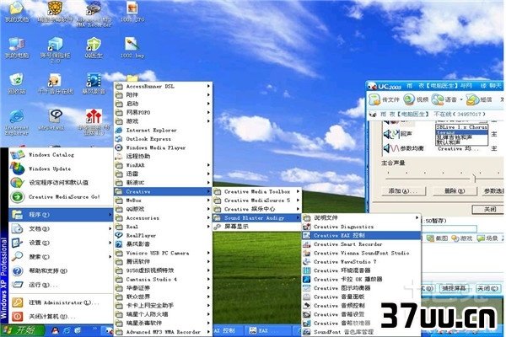Screen dimensions: 506x337
Task: Click the QQ penguin quick launch icon
Action: click(x=55, y=330)
